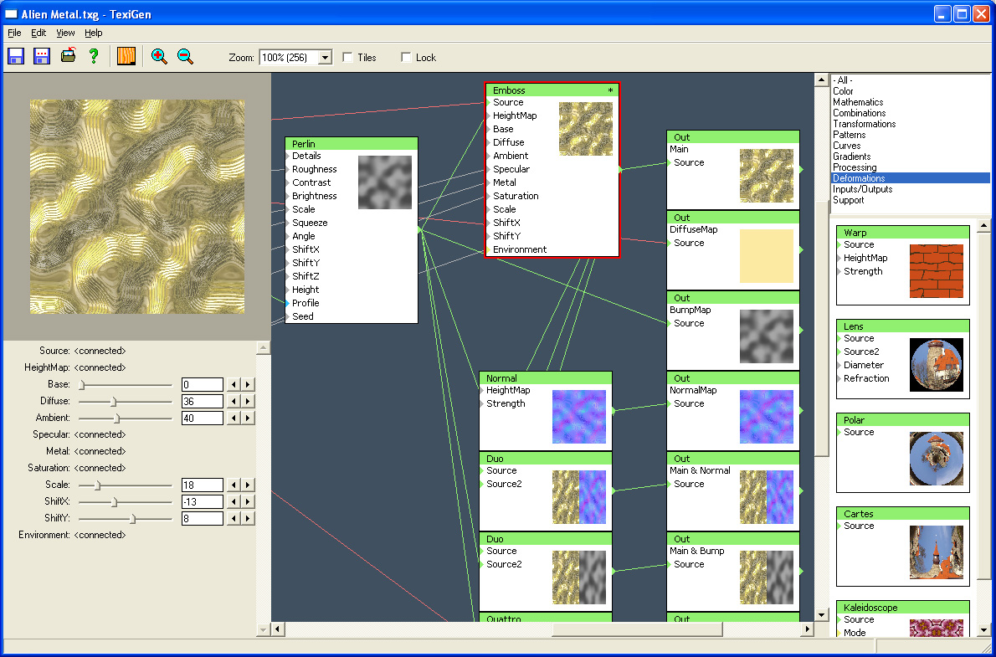This screenshot has height=657, width=996.
Task: Open help via green question mark
Action: coord(94,57)
